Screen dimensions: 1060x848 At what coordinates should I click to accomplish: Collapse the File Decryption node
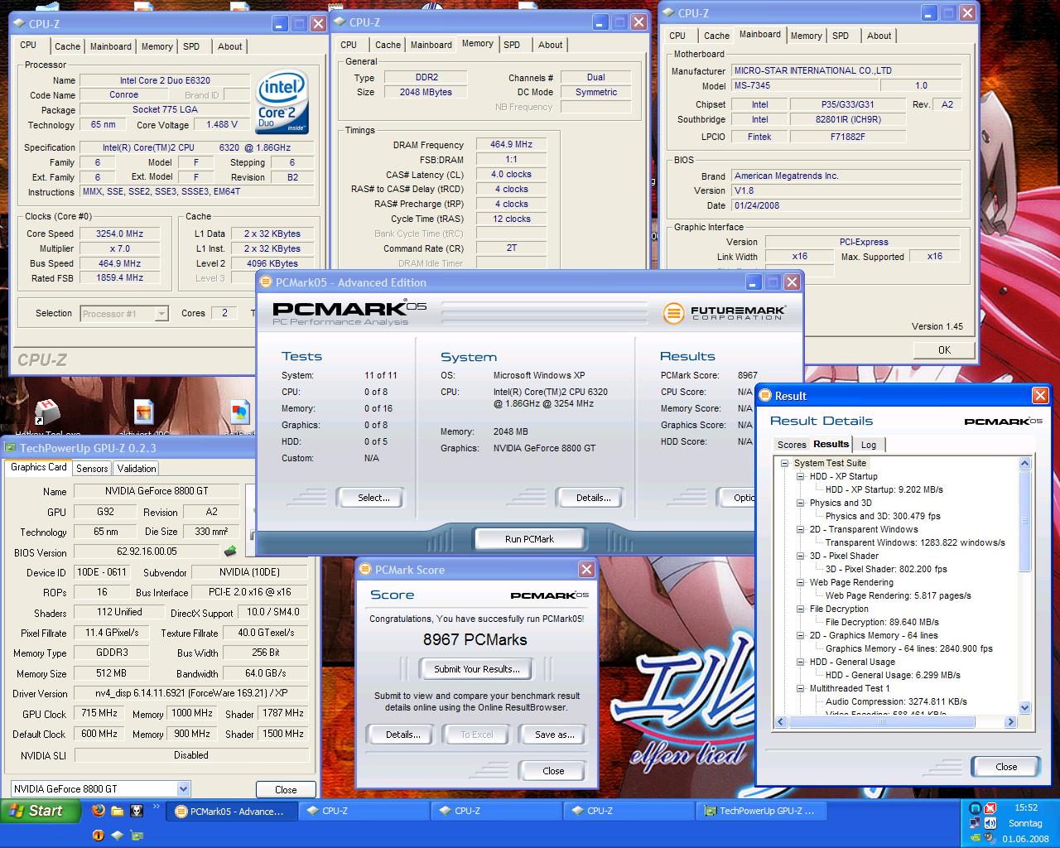point(801,609)
